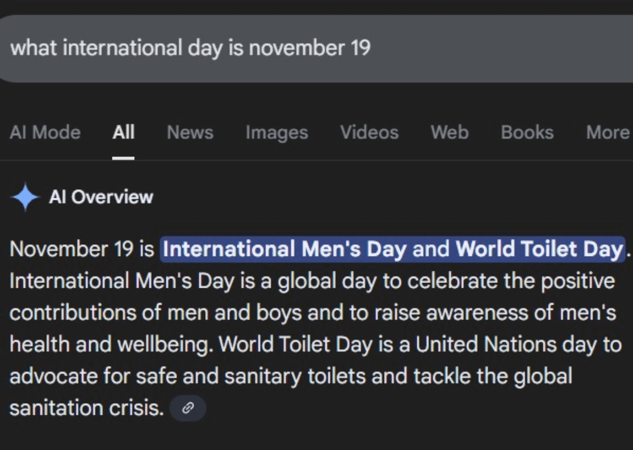633x450 pixels.
Task: Switch to the AI Mode tab
Action: 45,132
